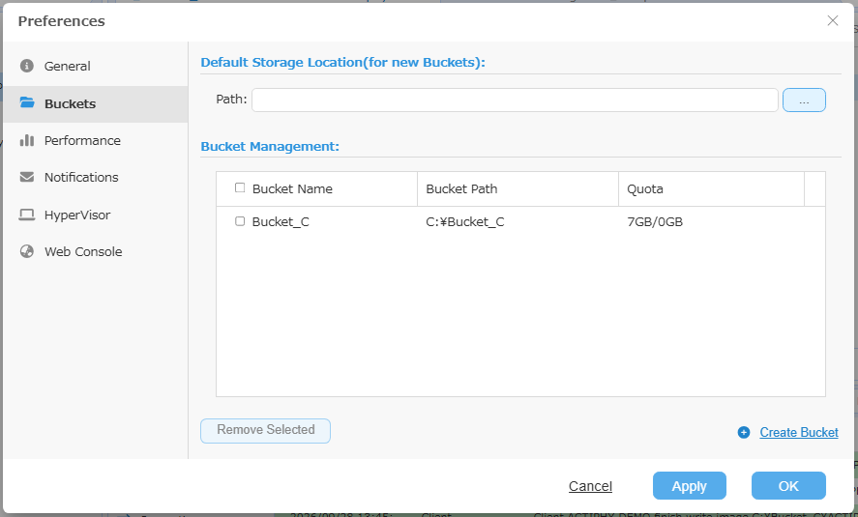Click the General info icon
Screen dimensions: 858x517
coord(27,66)
